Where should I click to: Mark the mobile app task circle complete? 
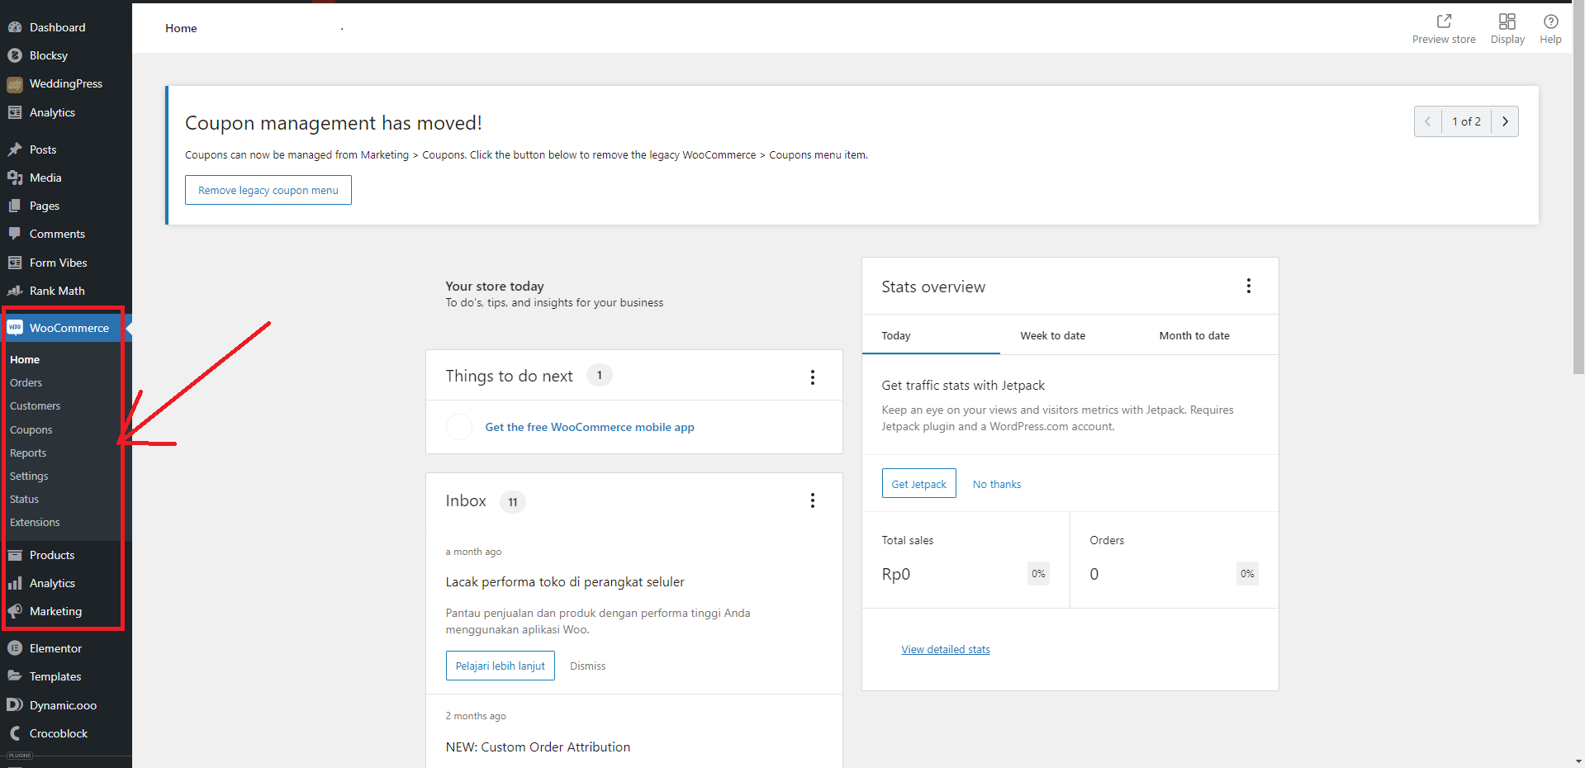(x=458, y=427)
